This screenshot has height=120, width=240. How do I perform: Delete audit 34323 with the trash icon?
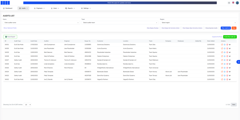pyautogui.click(x=227, y=76)
